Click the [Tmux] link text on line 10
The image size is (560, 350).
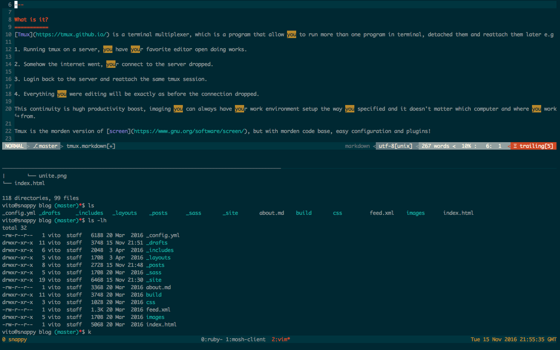click(x=24, y=35)
